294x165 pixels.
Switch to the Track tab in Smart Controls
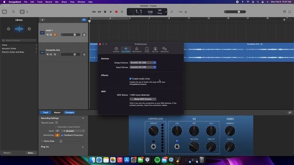pyautogui.click(x=45, y=112)
